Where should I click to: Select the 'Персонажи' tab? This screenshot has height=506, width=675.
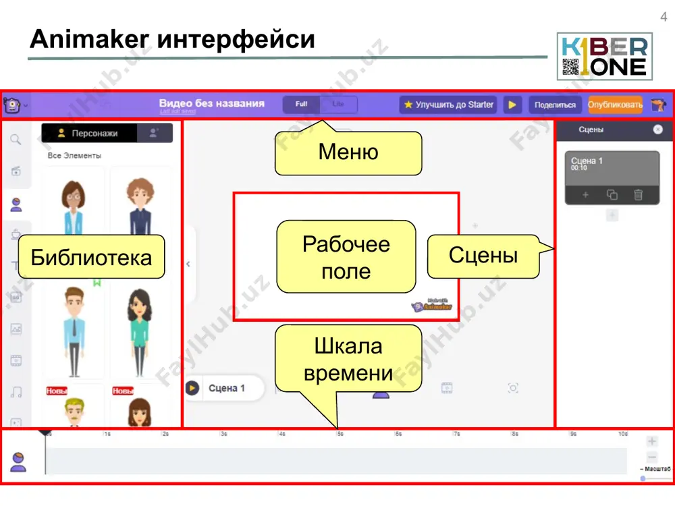[x=89, y=133]
